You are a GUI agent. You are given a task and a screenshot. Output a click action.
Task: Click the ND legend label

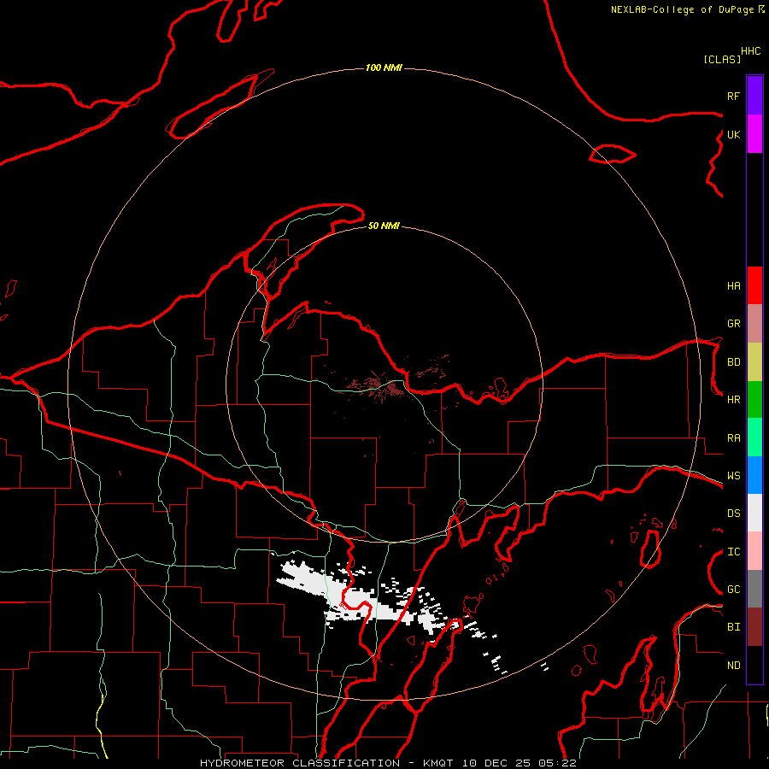(733, 666)
